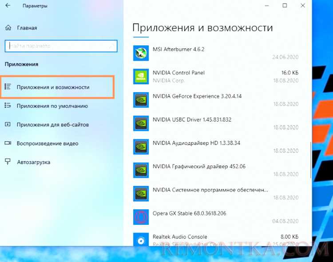Screen dimensions: 333x262
Task: Open Приложения по умолчанию section
Action: [52, 106]
